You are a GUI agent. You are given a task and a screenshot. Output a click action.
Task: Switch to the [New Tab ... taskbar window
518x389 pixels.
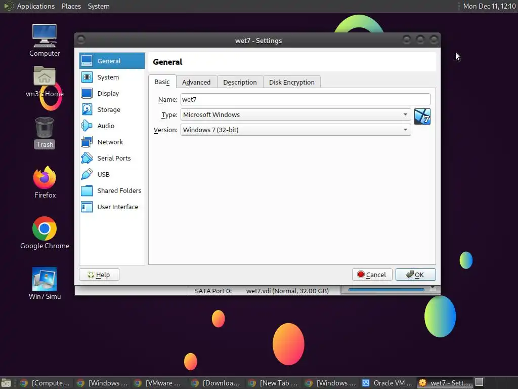pos(273,383)
